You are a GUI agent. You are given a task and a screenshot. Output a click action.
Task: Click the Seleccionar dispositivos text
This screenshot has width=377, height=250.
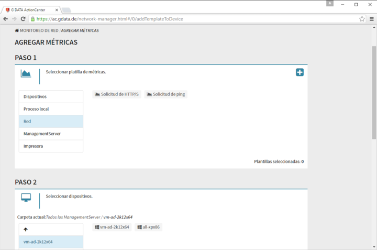[69, 196]
